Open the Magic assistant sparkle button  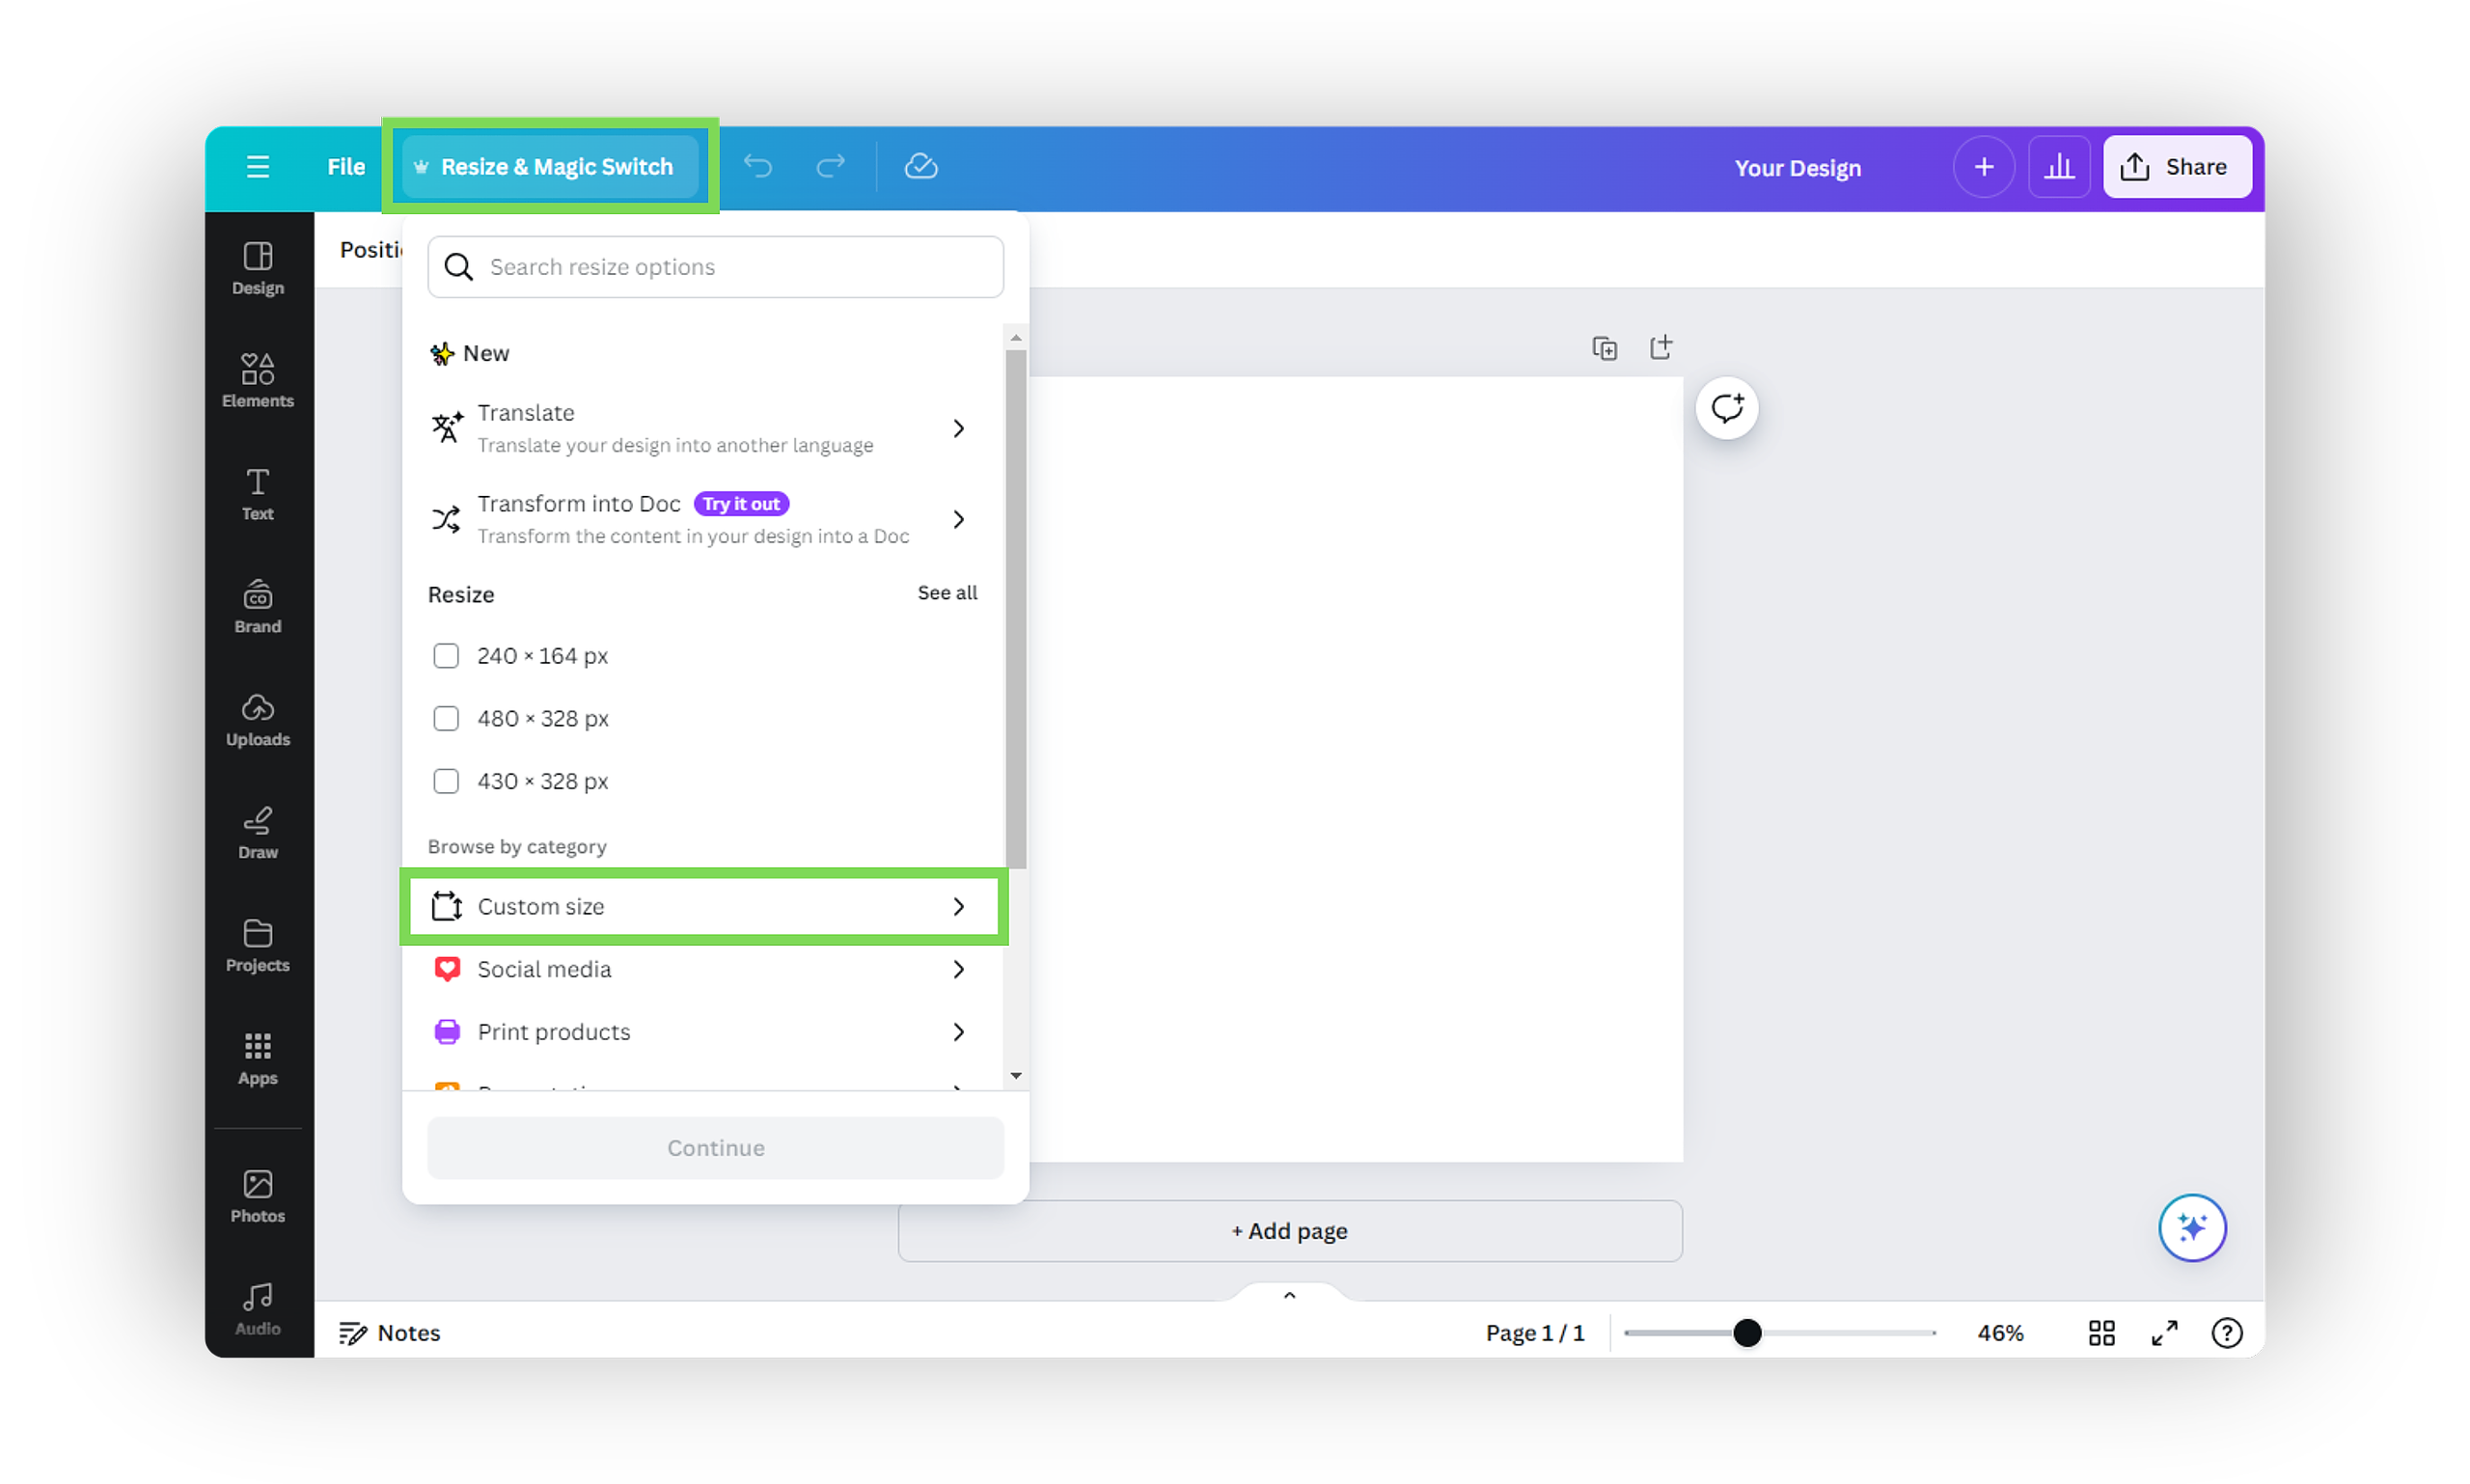tap(2191, 1228)
